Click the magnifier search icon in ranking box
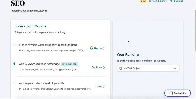Screen dimensions: 196x99 pyautogui.click(x=175, y=68)
